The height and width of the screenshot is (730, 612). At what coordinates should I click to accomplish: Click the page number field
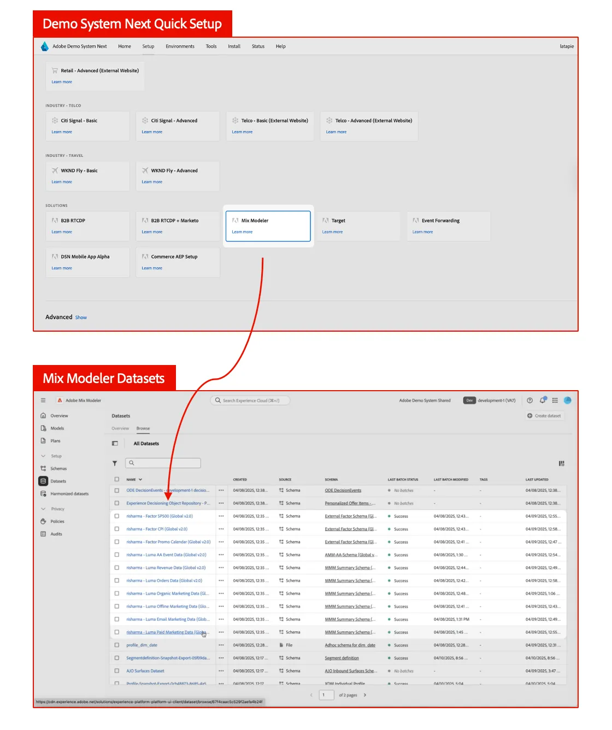(326, 696)
